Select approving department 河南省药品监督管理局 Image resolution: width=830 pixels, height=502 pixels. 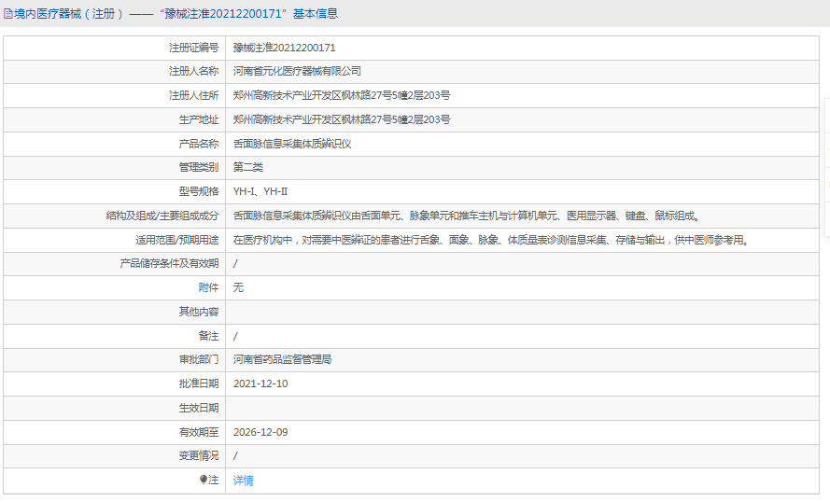point(282,360)
